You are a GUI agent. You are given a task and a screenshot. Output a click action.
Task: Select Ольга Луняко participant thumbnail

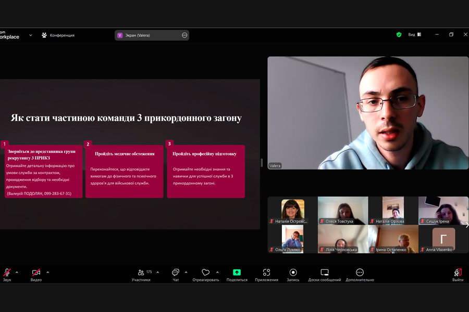292,239
